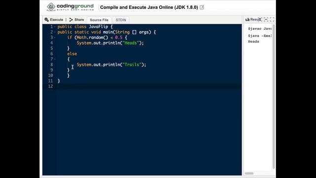The height and width of the screenshot is (178, 316).
Task: Click the Math.random() call on line 3
Action: click(x=92, y=38)
